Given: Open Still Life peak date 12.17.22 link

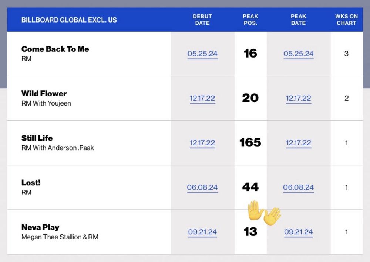Looking at the screenshot, I should (x=298, y=143).
